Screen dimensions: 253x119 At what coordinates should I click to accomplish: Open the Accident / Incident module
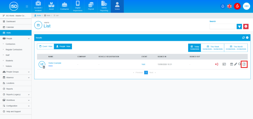pos(38,6)
